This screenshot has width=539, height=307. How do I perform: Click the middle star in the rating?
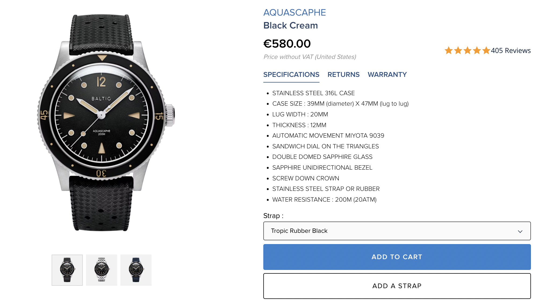[468, 51]
